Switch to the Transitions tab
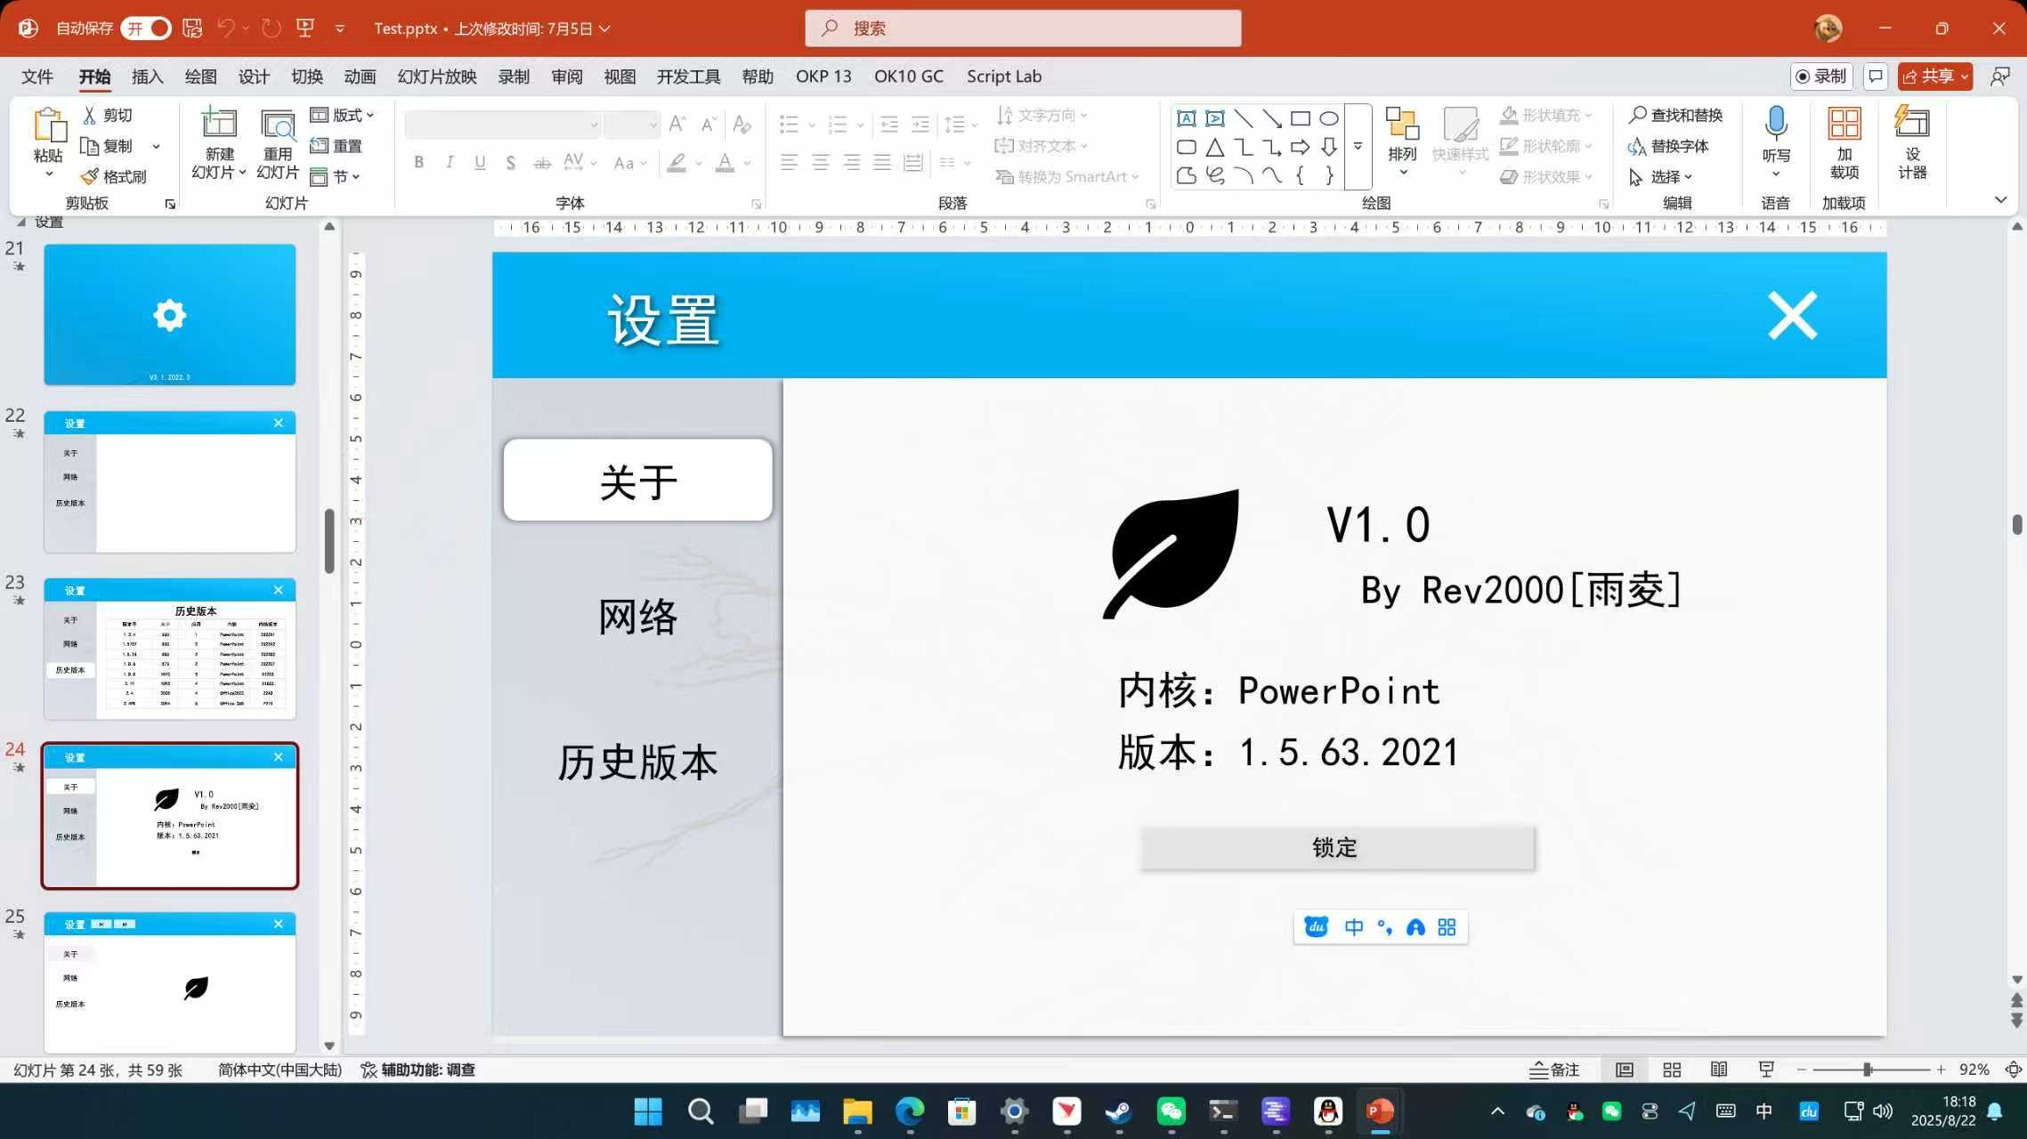2027x1139 pixels. tap(307, 77)
